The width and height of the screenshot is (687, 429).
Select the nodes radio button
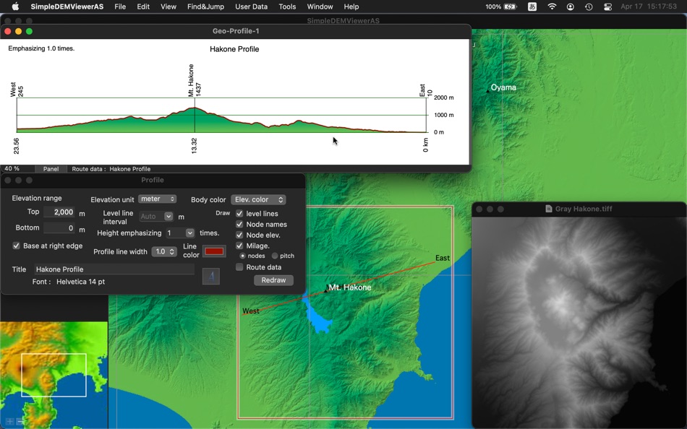(x=242, y=256)
